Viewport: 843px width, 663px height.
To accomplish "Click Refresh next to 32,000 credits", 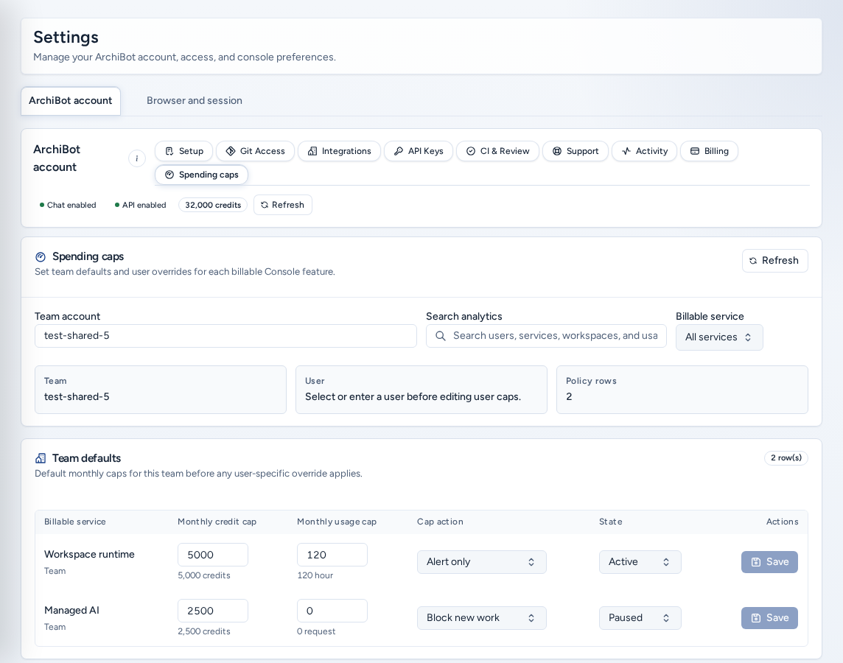I will coord(283,205).
